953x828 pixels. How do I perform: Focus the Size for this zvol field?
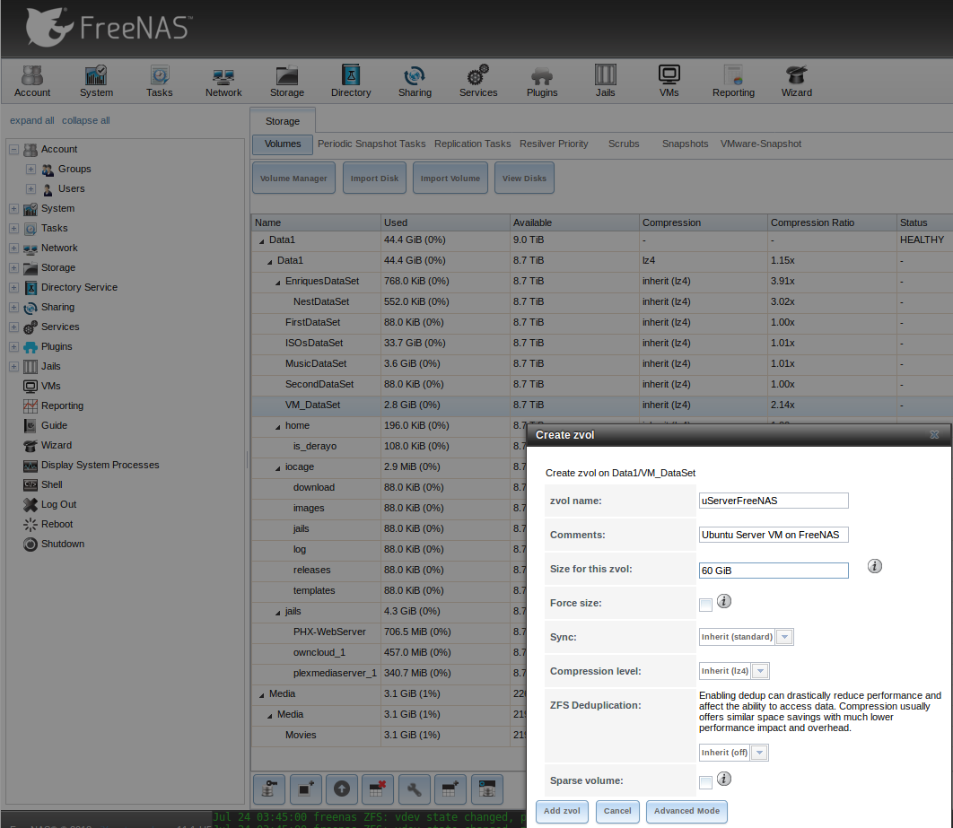pyautogui.click(x=774, y=571)
